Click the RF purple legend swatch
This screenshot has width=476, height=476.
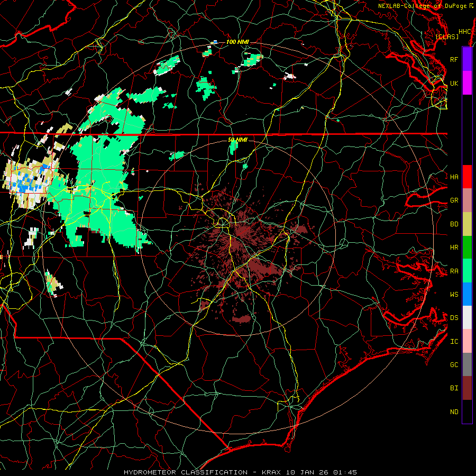[x=467, y=59]
